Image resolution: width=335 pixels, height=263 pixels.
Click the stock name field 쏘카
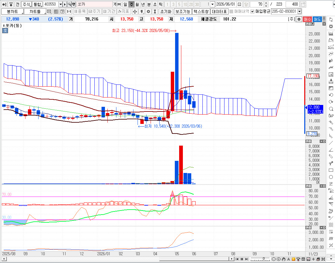(94, 4)
